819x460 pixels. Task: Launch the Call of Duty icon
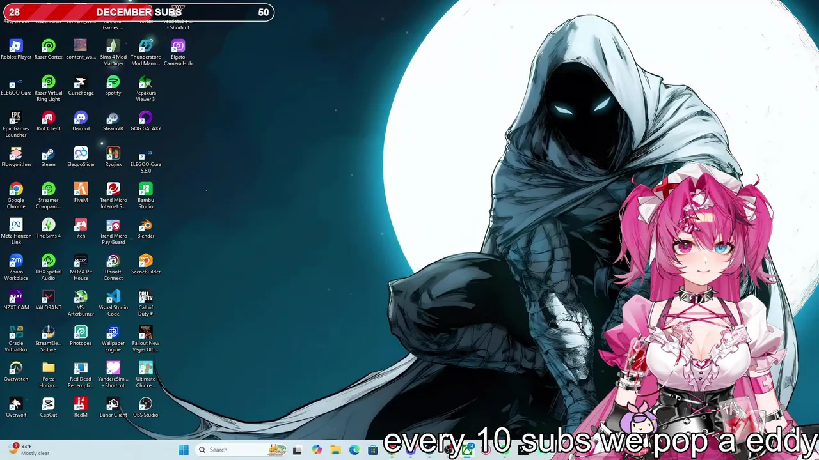pyautogui.click(x=146, y=303)
